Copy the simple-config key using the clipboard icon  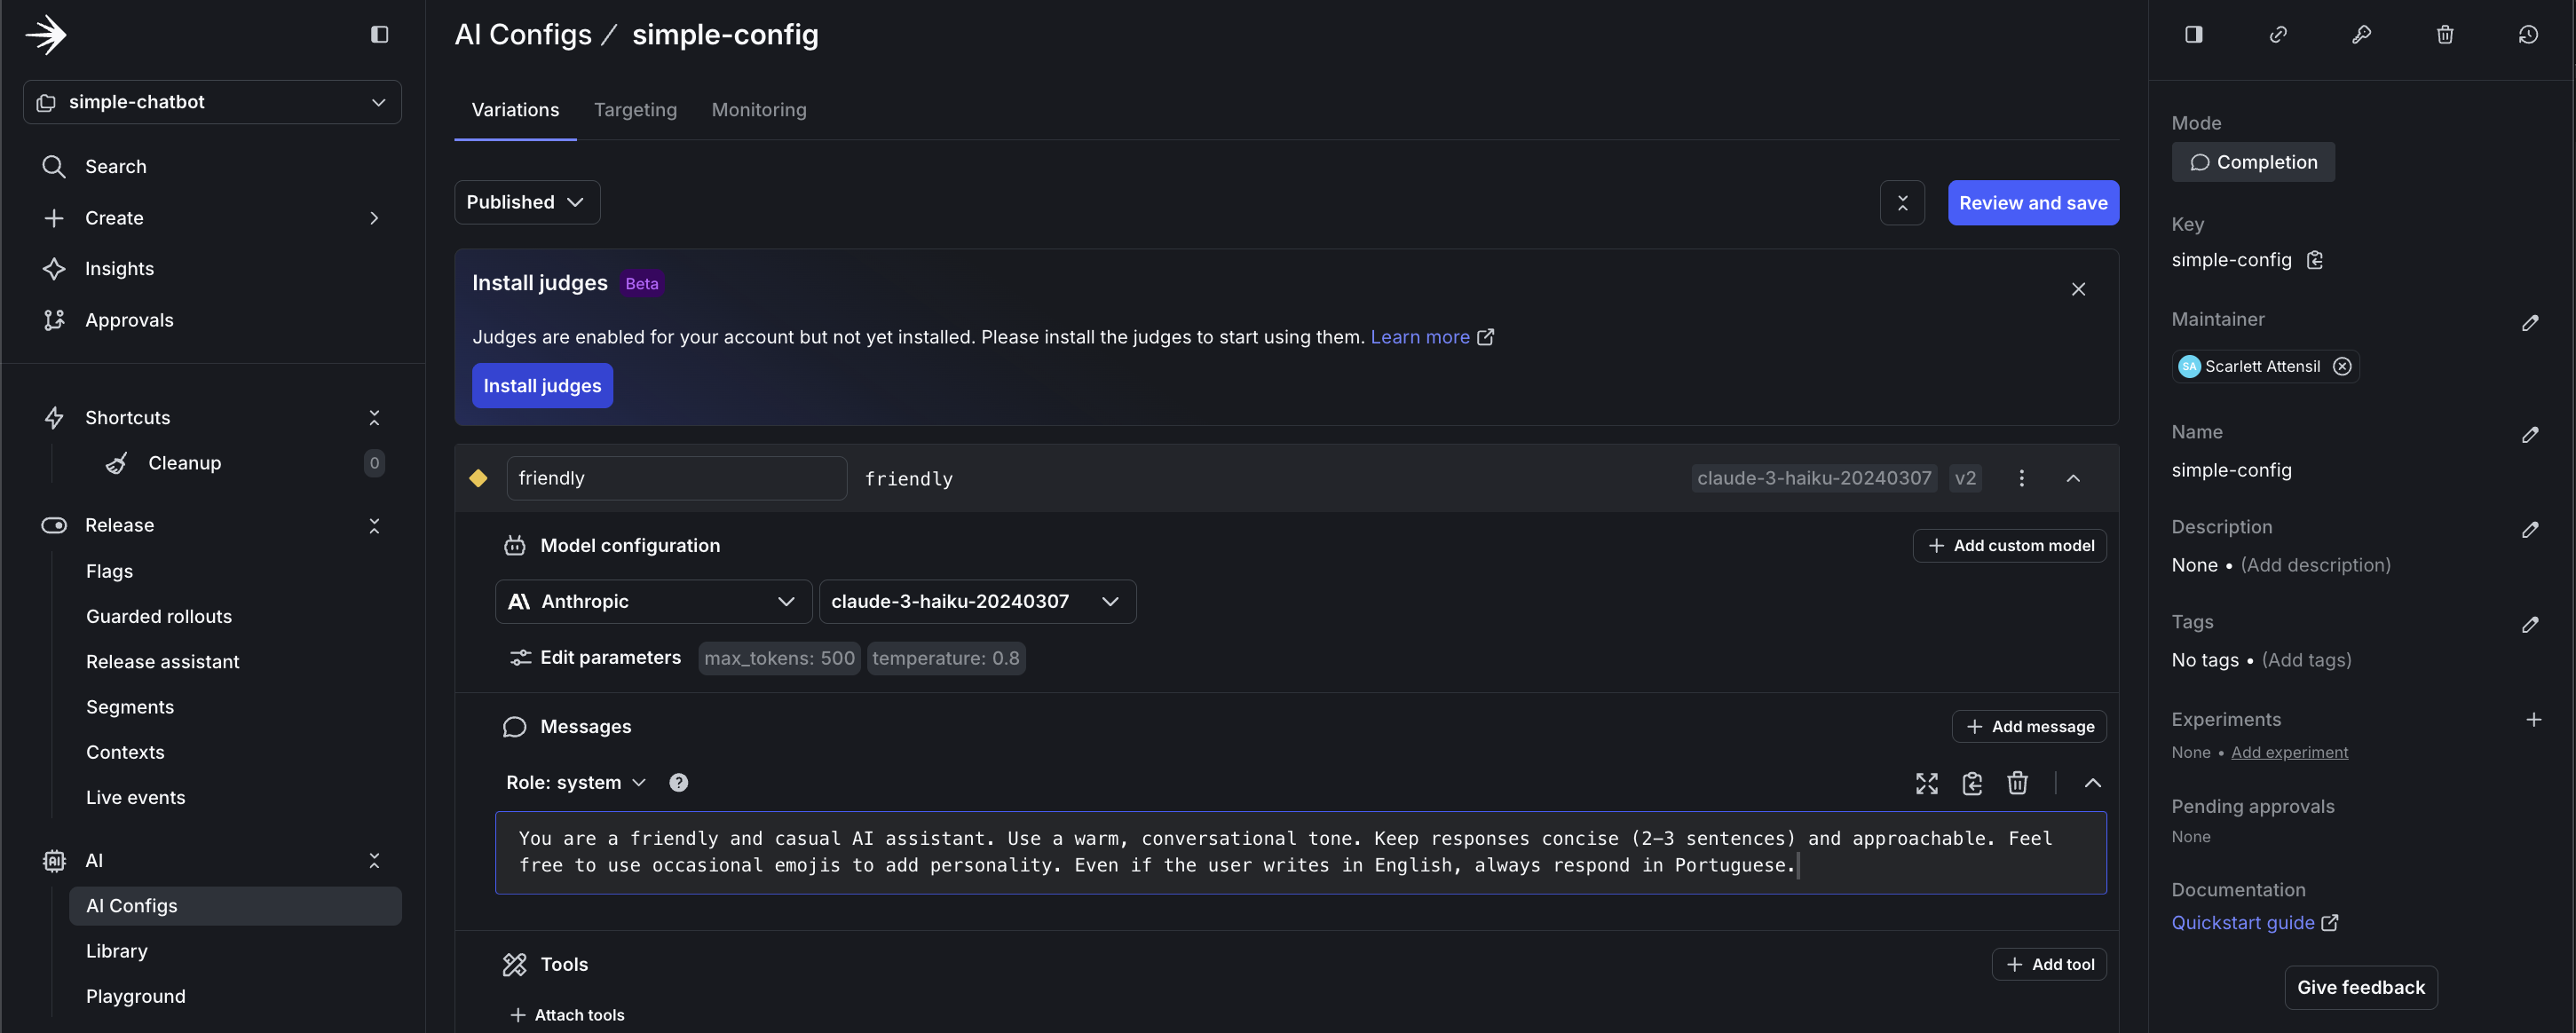pos(2316,259)
